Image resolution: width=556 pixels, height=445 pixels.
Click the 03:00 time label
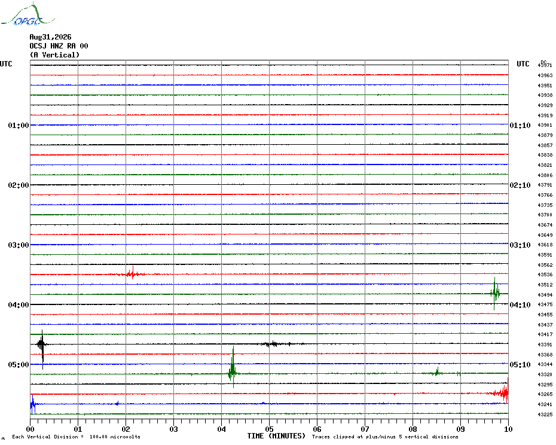[19, 245]
